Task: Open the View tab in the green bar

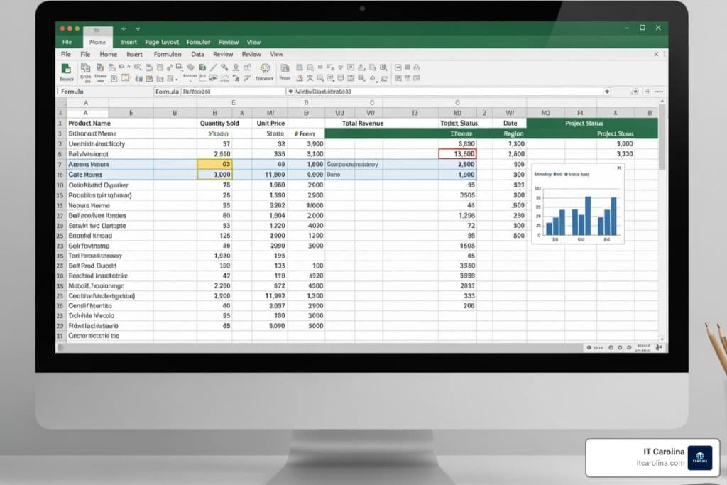Action: pos(253,42)
